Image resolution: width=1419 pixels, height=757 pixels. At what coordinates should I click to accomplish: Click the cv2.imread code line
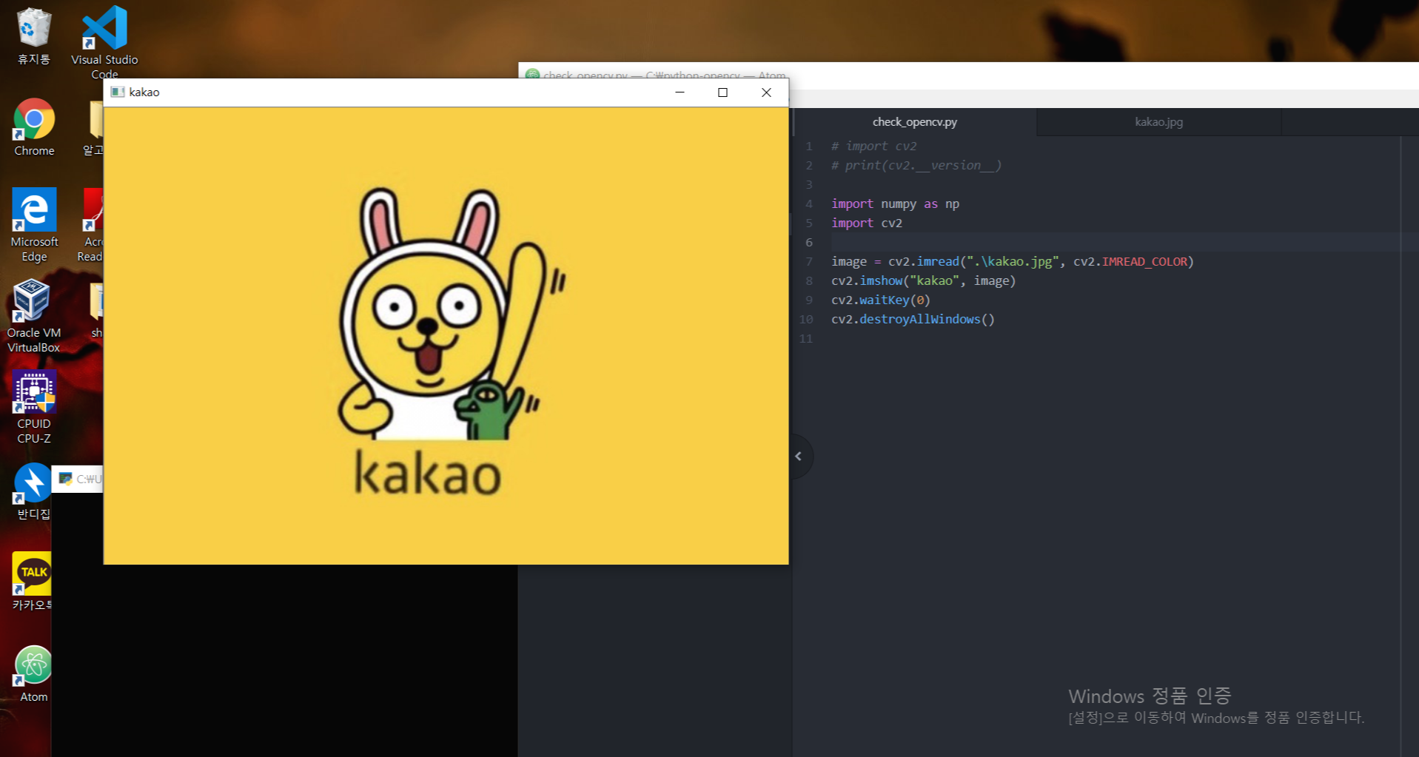(x=1012, y=261)
